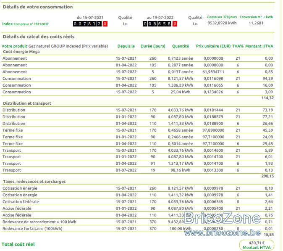The width and height of the screenshot is (283, 251).
Task: Select the consumption value '9532,8928 kWh'
Action: point(222,23)
